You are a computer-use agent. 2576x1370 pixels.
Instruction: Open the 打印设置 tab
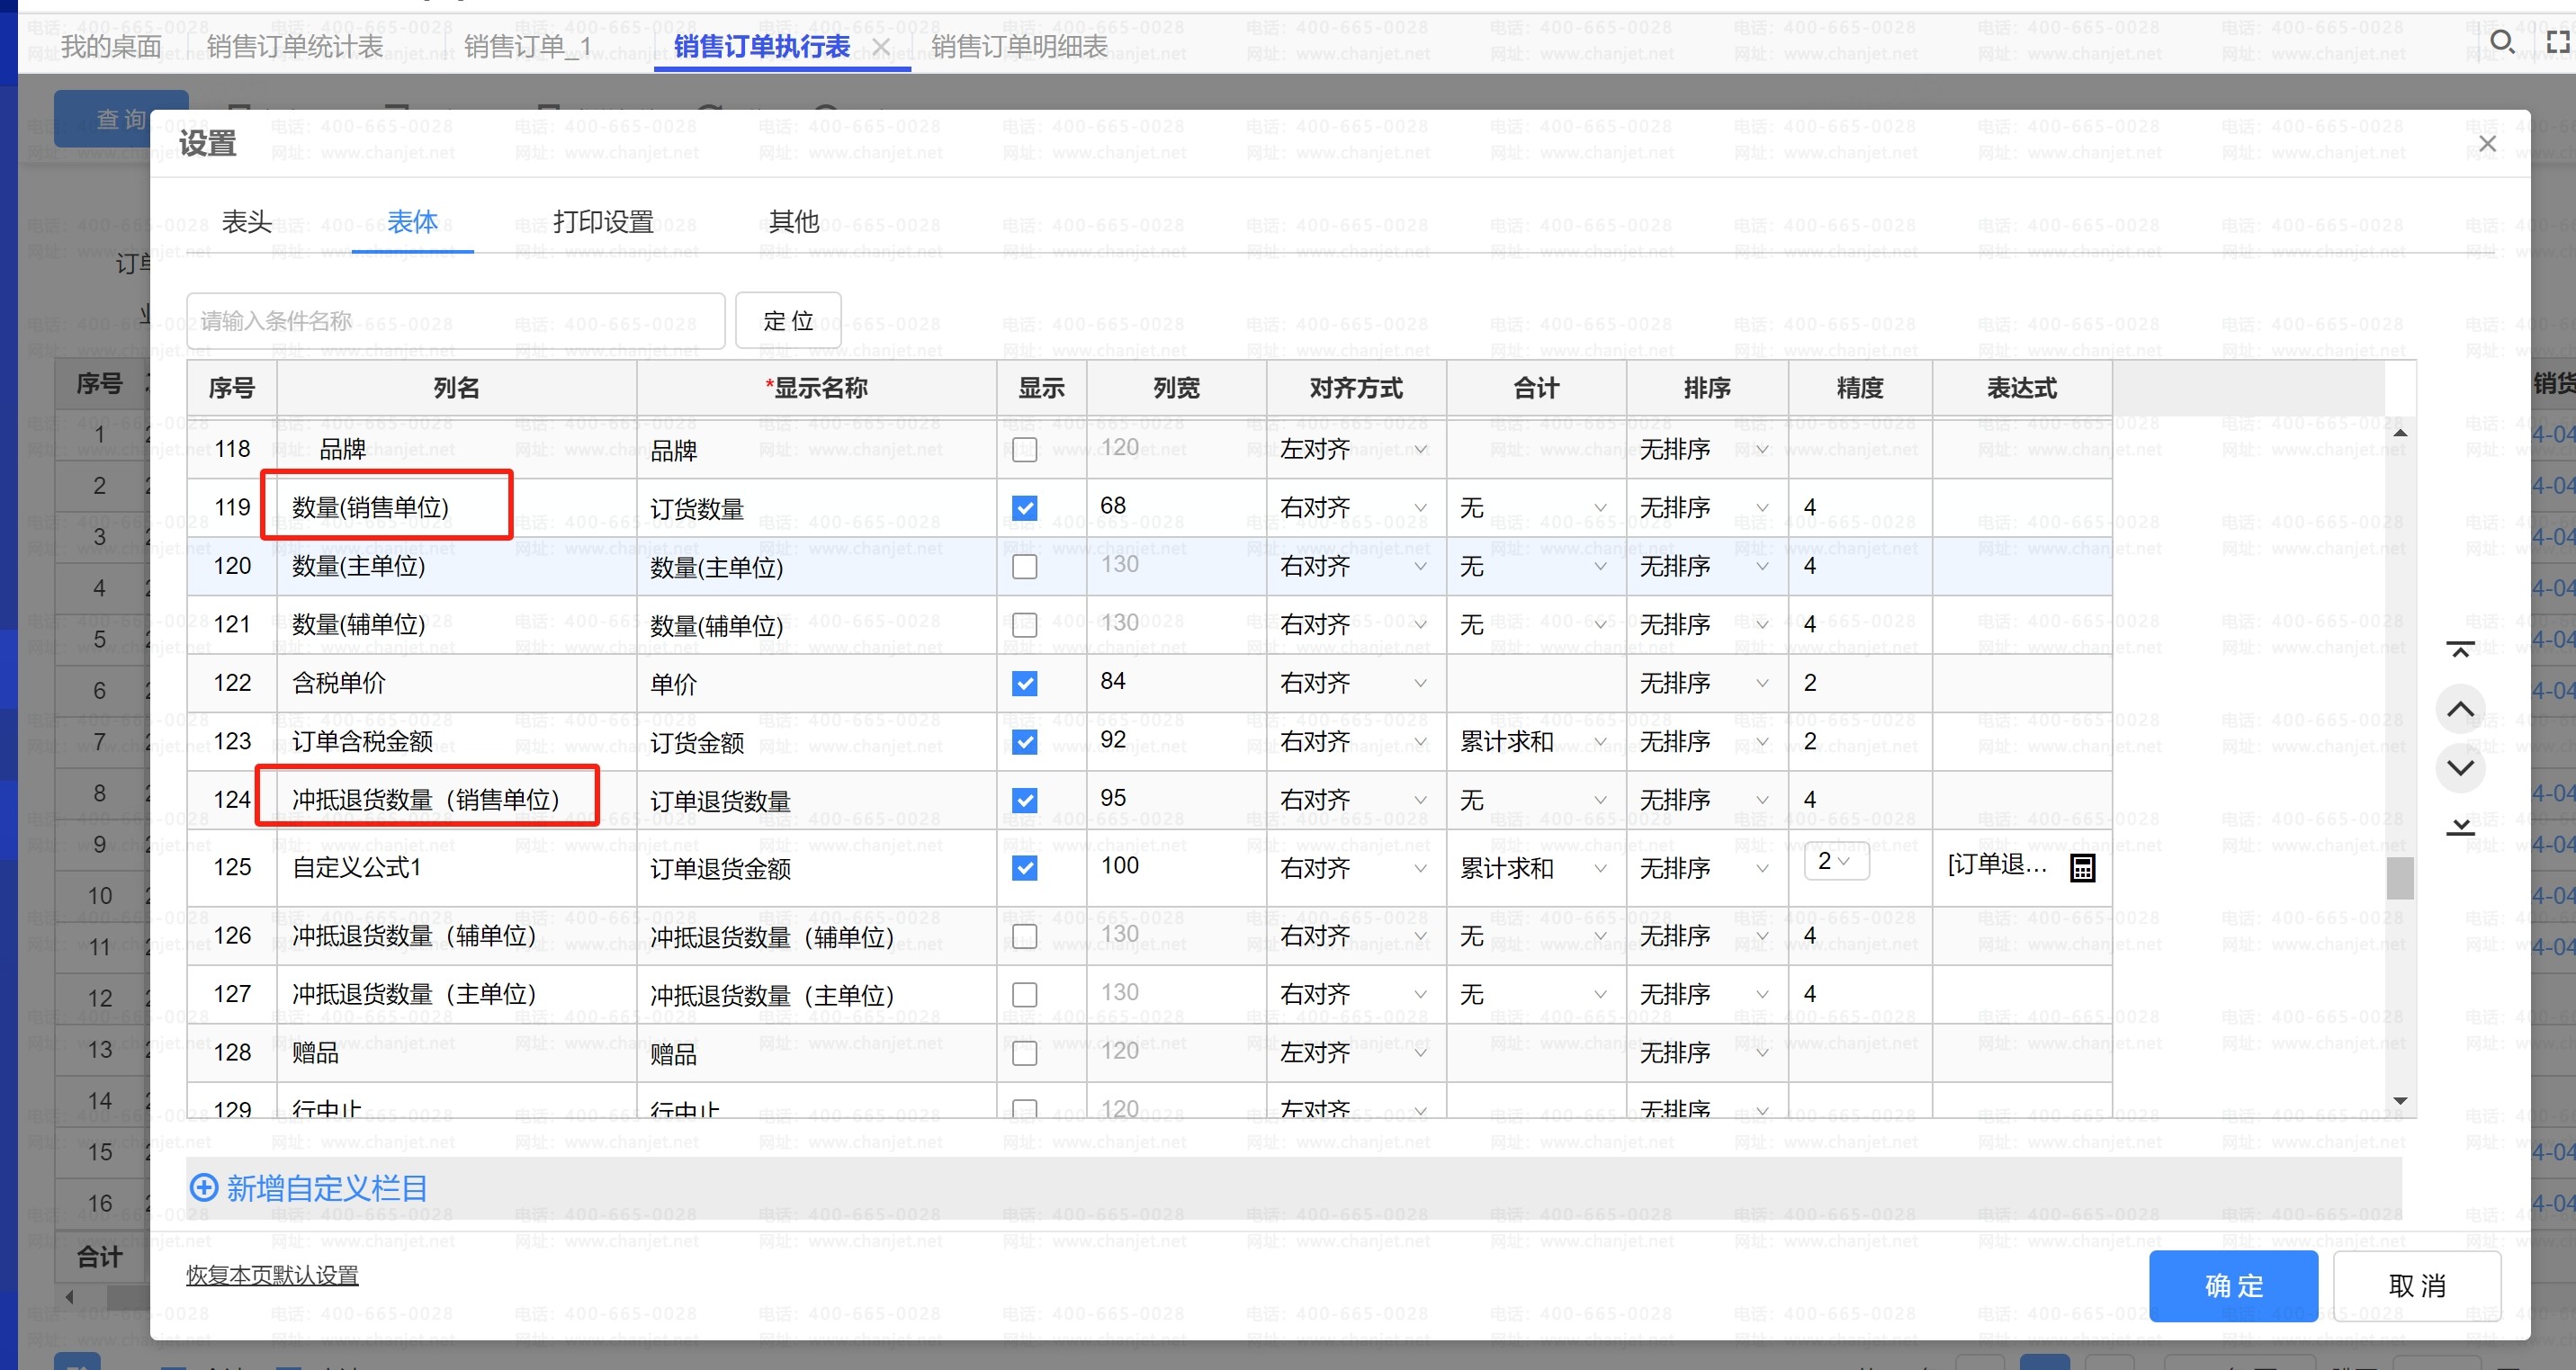(x=603, y=222)
